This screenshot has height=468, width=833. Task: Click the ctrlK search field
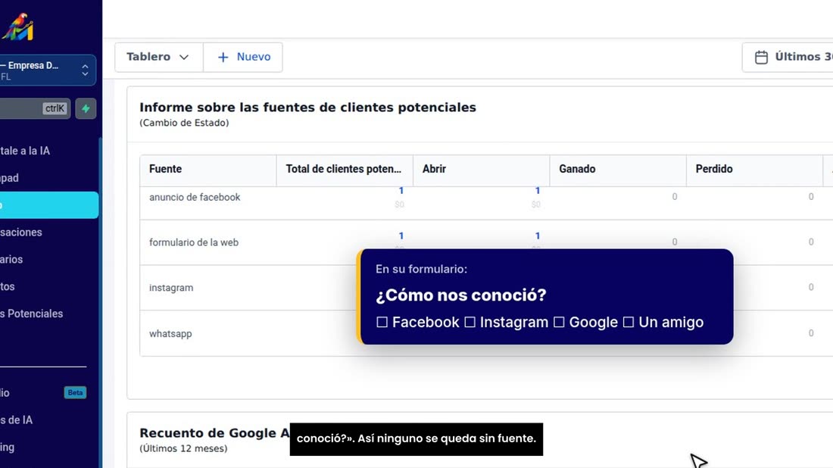[x=35, y=108]
